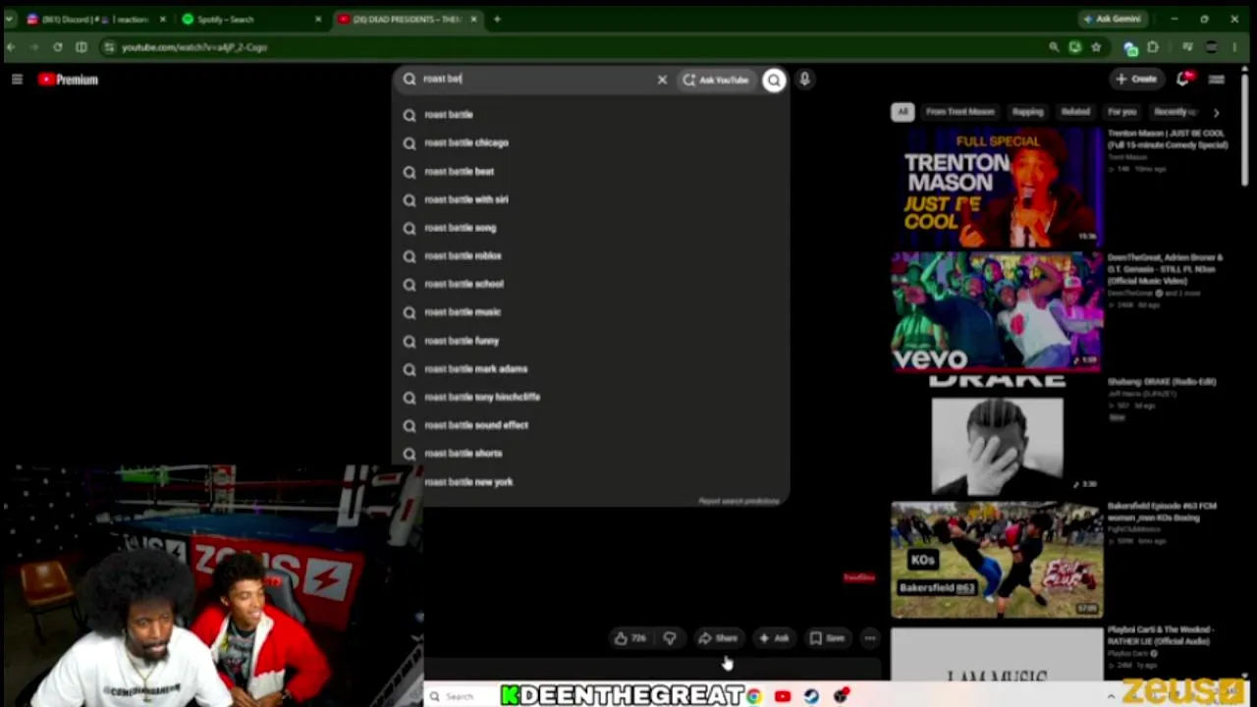Select the For you filter chip
Viewport: 1257px width, 707px height.
click(1121, 112)
